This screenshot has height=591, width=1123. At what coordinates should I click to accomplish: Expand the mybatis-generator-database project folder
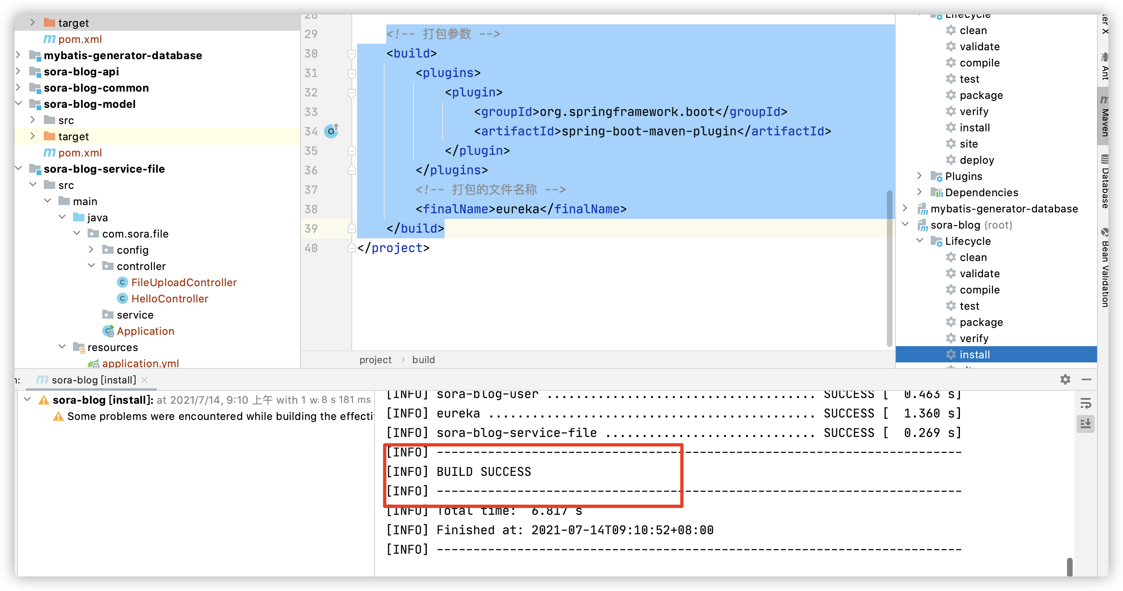pyautogui.click(x=18, y=55)
